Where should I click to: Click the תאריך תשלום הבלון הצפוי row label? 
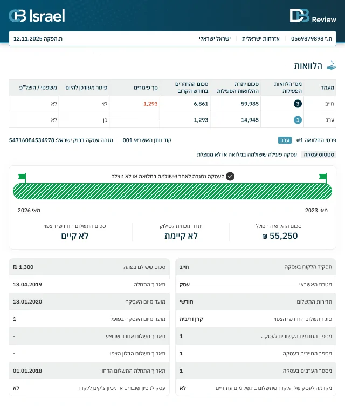click(x=137, y=353)
